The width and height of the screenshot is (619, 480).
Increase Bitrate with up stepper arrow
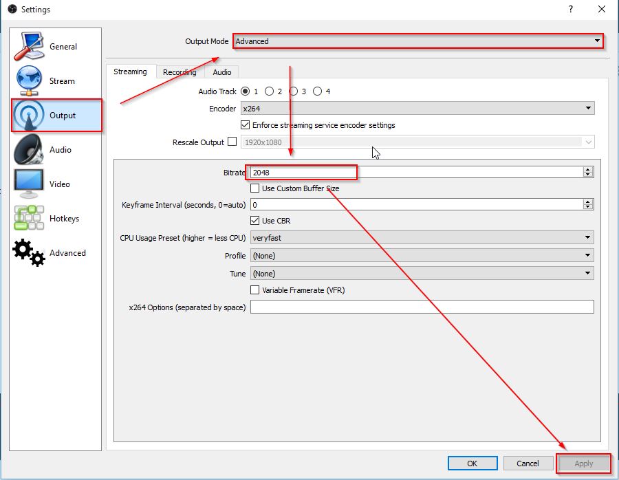pyautogui.click(x=588, y=169)
